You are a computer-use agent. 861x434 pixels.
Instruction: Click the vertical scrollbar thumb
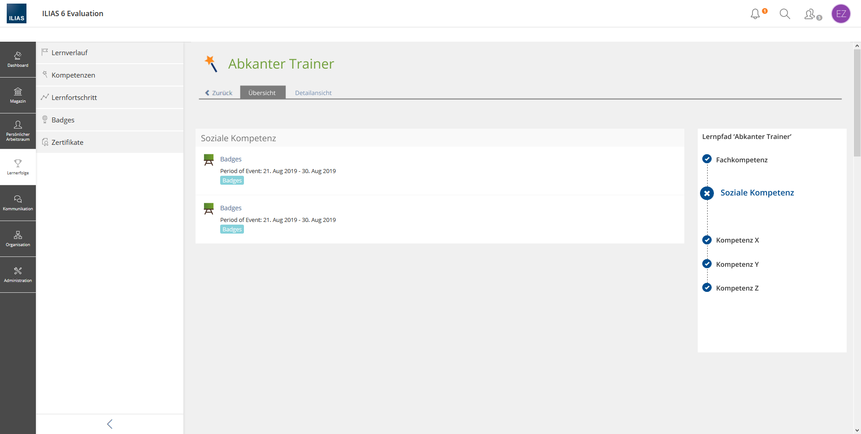tap(857, 103)
